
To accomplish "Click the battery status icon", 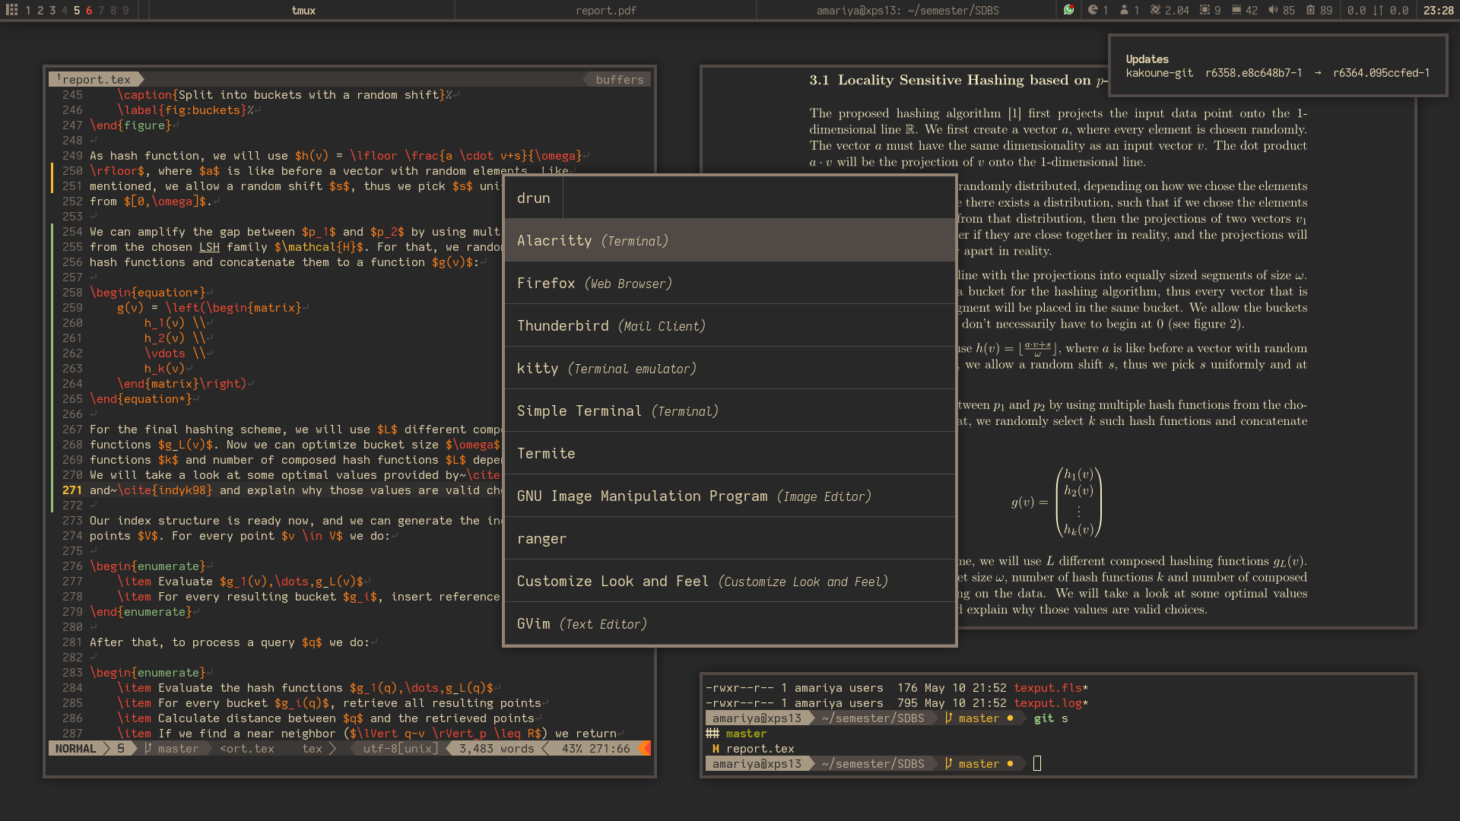I will pos(1310,10).
